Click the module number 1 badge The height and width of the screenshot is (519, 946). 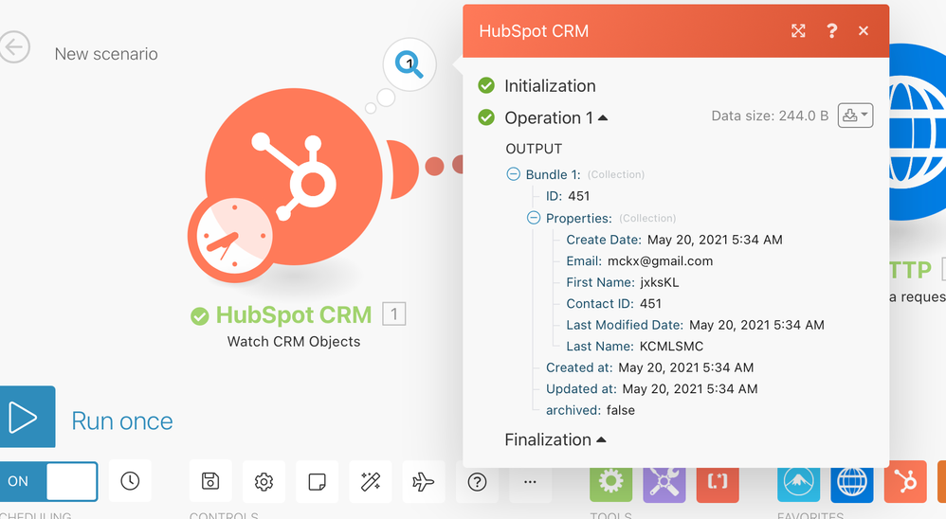(x=394, y=314)
